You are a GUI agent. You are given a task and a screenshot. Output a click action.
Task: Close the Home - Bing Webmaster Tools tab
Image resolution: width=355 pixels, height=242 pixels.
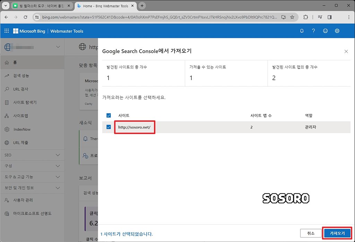click(133, 6)
